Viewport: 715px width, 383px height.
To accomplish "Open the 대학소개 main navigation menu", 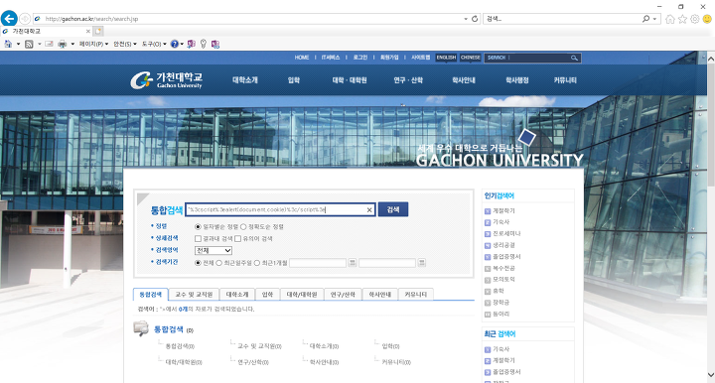I will [x=245, y=80].
